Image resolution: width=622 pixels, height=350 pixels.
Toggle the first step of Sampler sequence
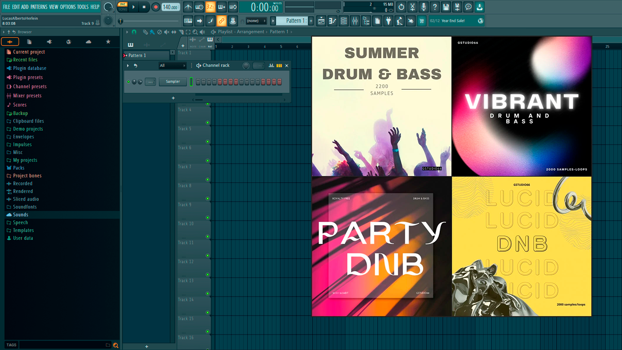[x=198, y=82]
